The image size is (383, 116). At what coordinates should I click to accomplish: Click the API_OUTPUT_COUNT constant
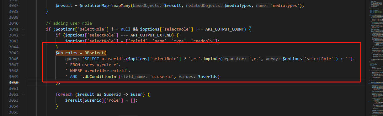click(x=225, y=29)
